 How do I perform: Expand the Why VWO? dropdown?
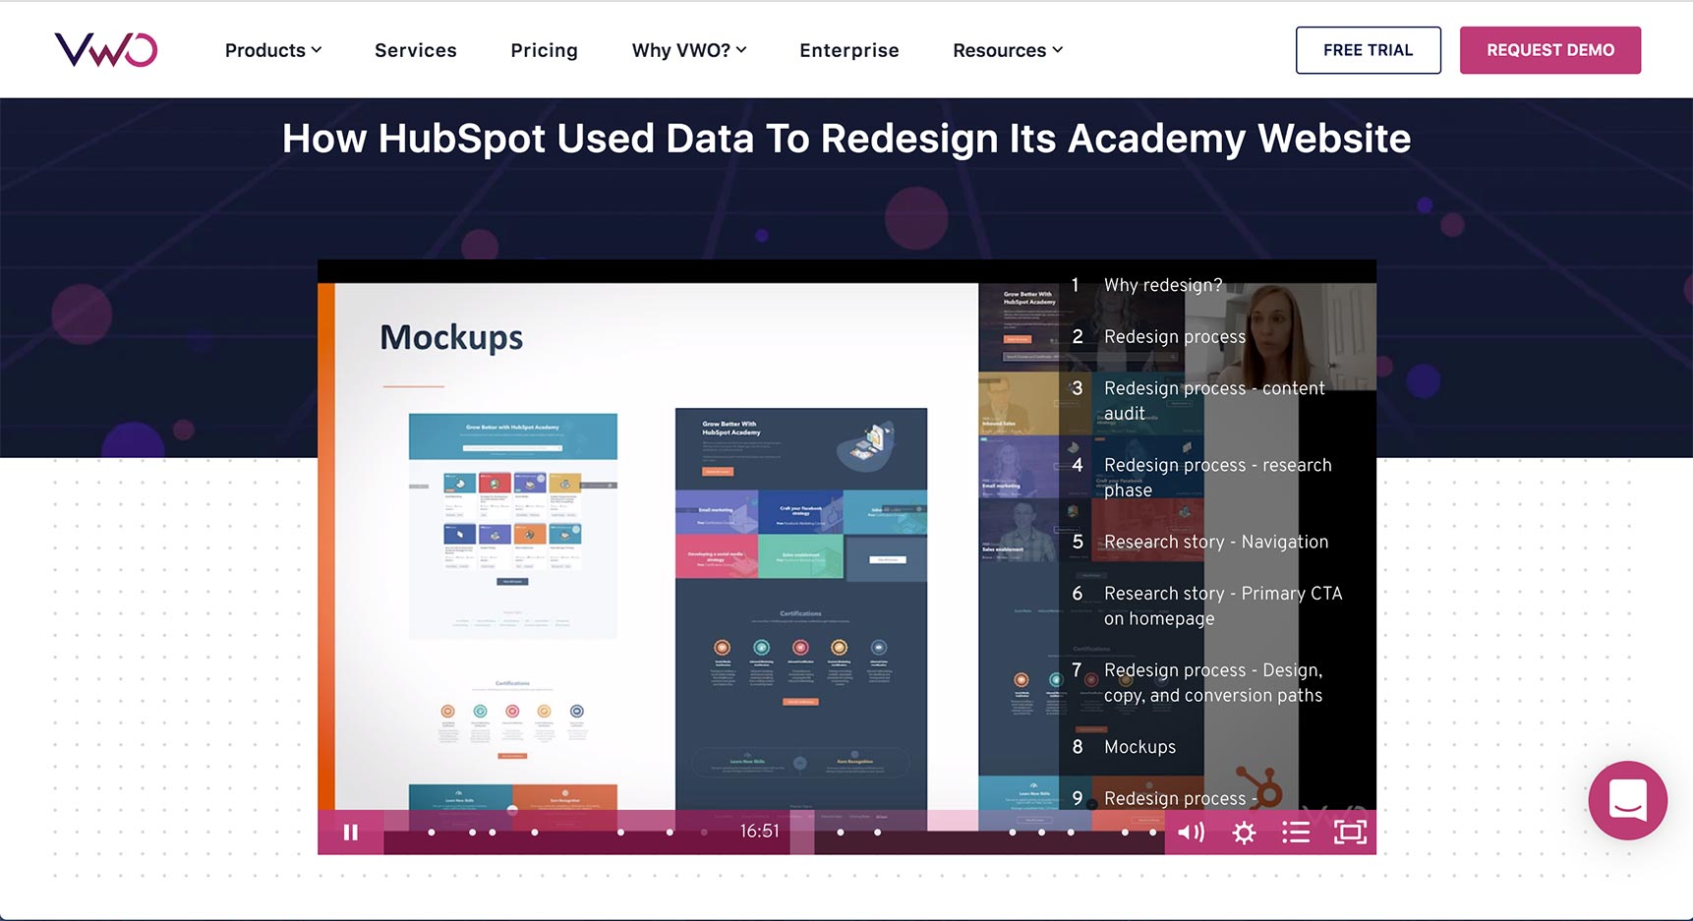tap(689, 50)
